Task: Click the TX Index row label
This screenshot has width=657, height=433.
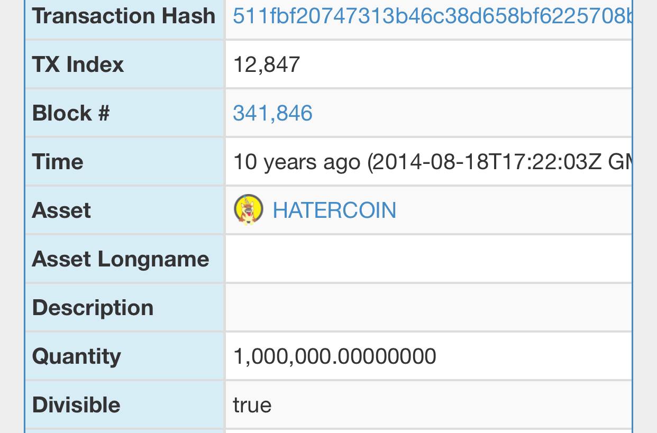Action: pyautogui.click(x=78, y=65)
